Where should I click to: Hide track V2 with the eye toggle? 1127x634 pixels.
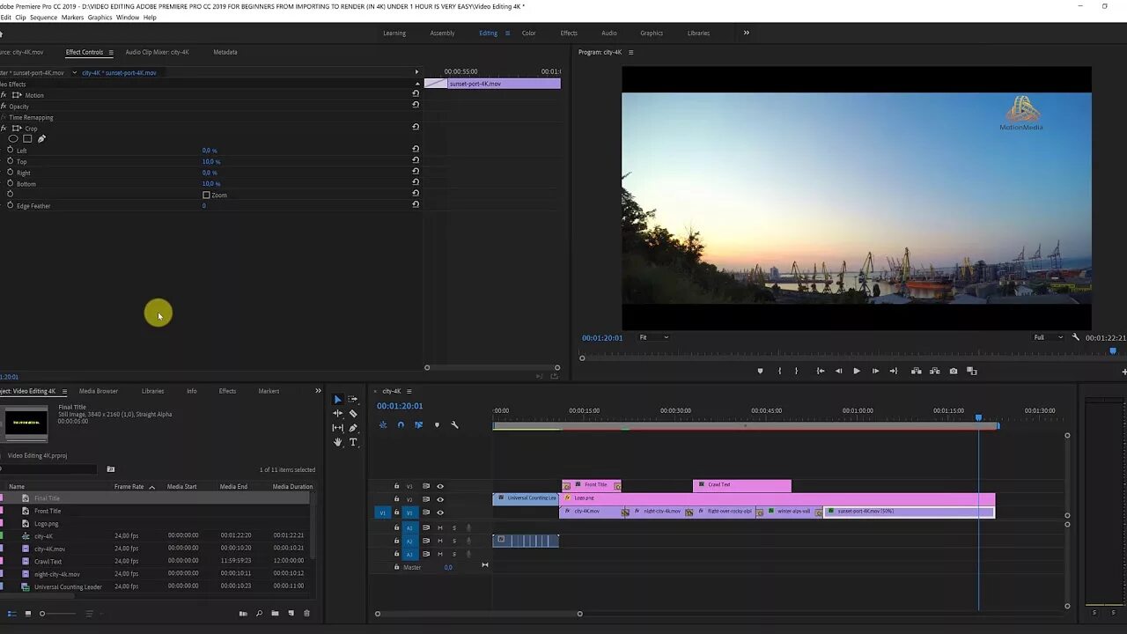coord(440,499)
